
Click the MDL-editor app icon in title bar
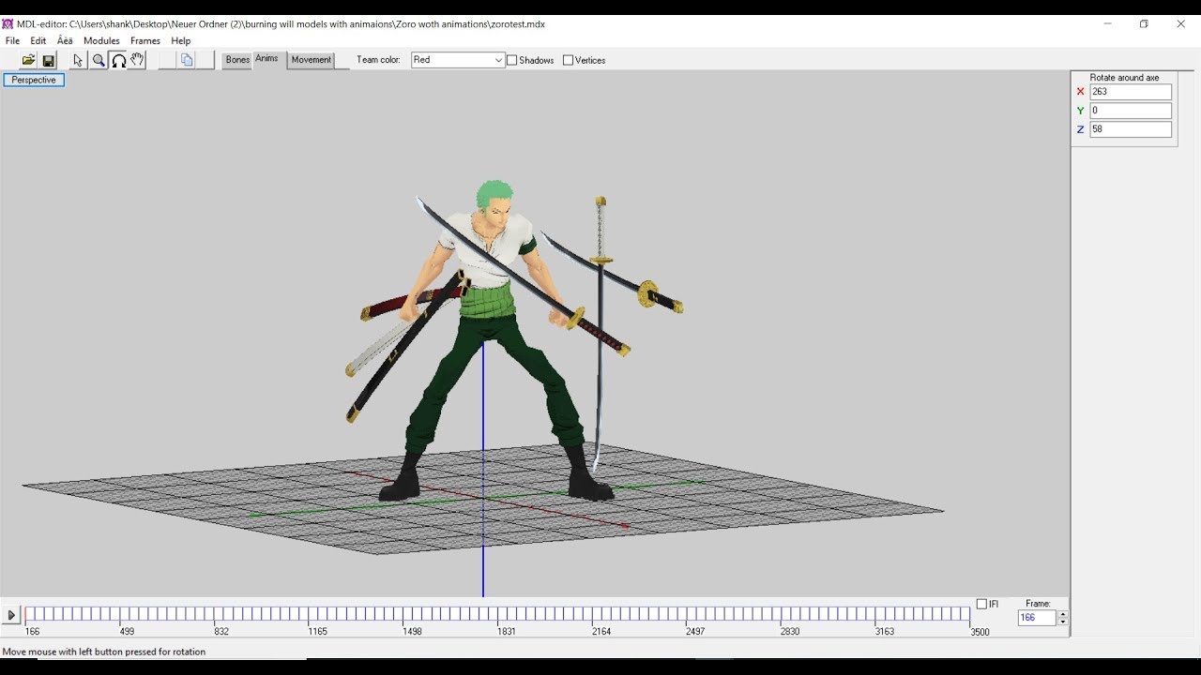pyautogui.click(x=8, y=23)
